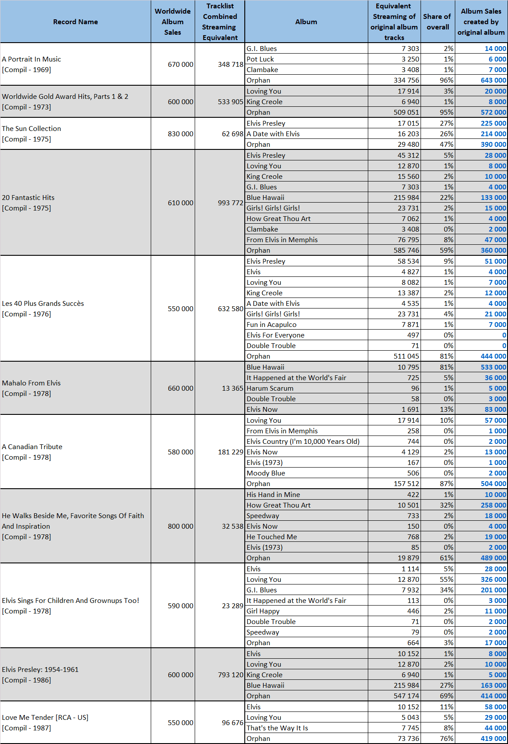Select sales value 830 000
The height and width of the screenshot is (744, 508).
[173, 134]
